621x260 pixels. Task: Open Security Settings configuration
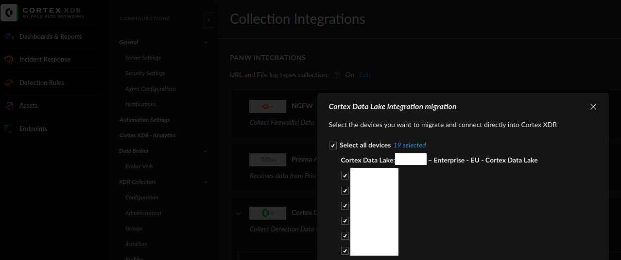(145, 73)
